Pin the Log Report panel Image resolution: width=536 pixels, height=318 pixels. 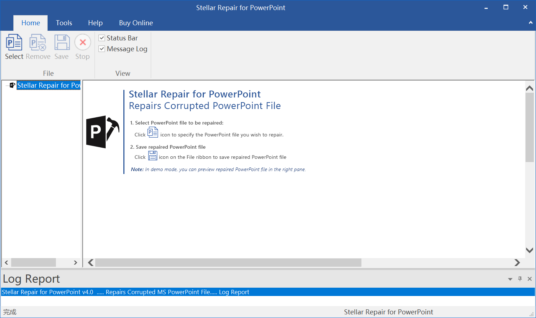pos(520,279)
